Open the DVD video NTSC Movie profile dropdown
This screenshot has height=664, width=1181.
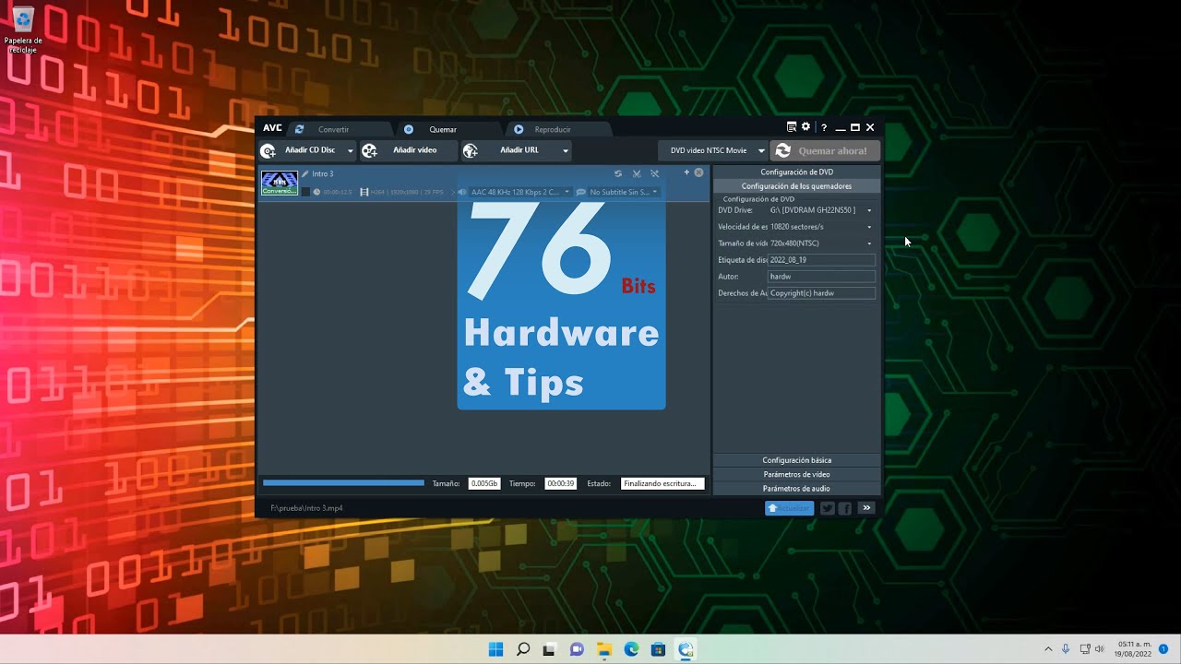coord(714,150)
